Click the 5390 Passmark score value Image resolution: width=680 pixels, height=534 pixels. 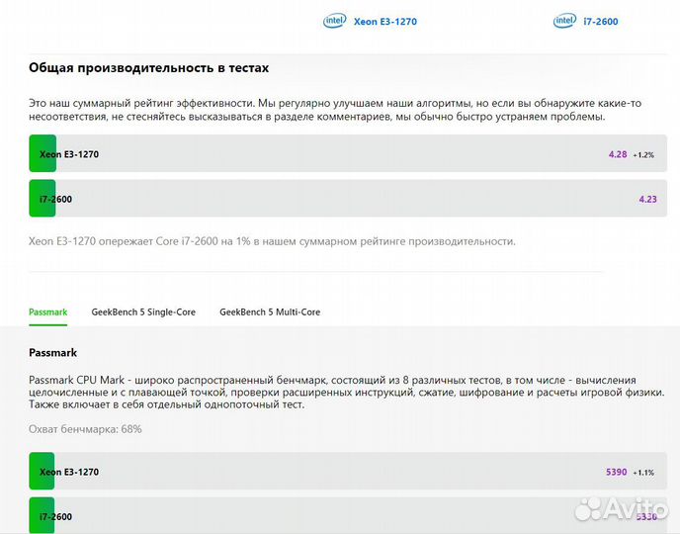point(617,472)
